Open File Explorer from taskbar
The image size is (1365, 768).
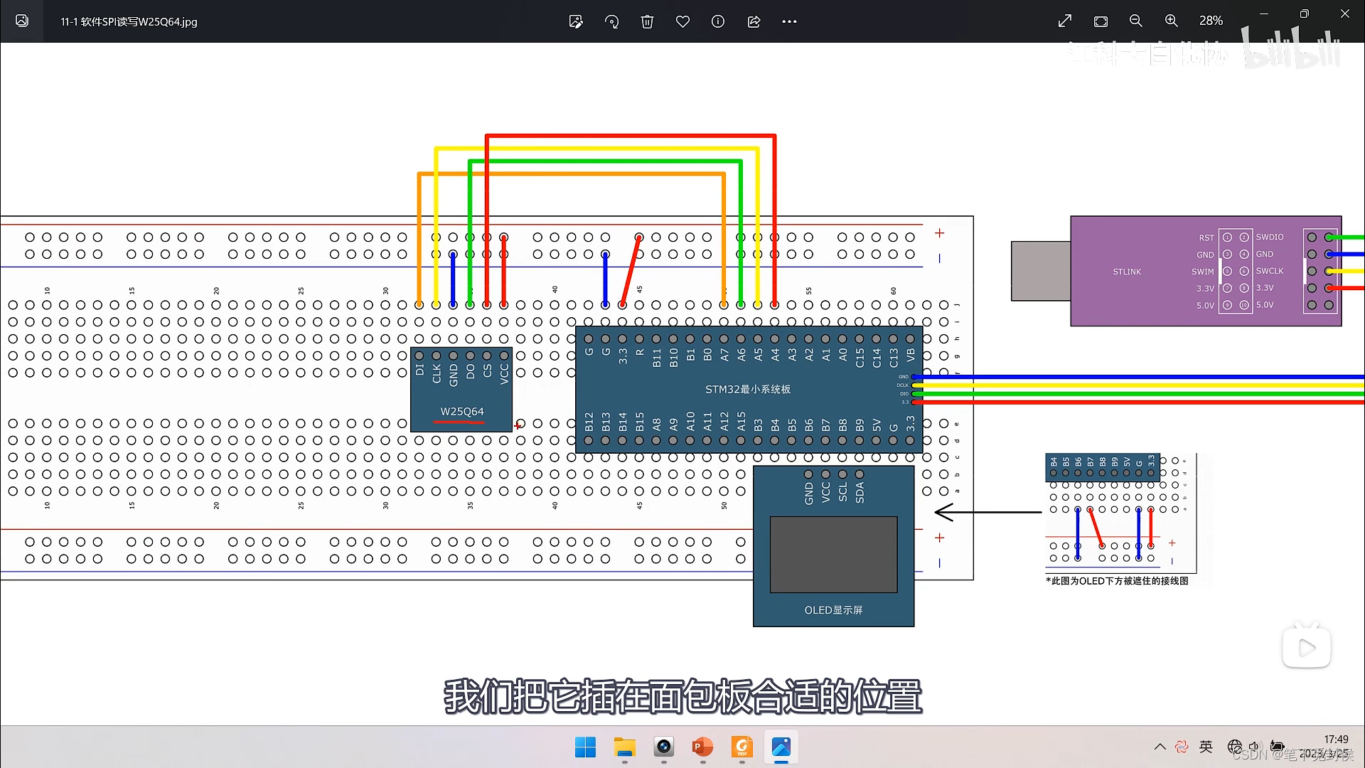(x=625, y=747)
